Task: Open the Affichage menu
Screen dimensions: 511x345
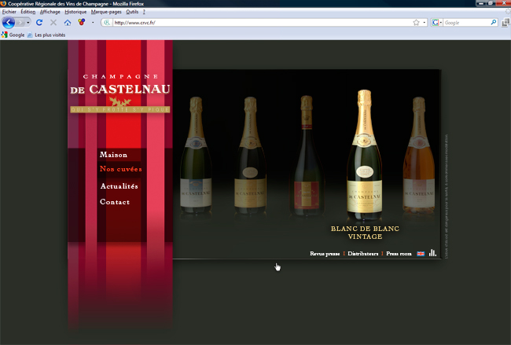Action: 50,12
